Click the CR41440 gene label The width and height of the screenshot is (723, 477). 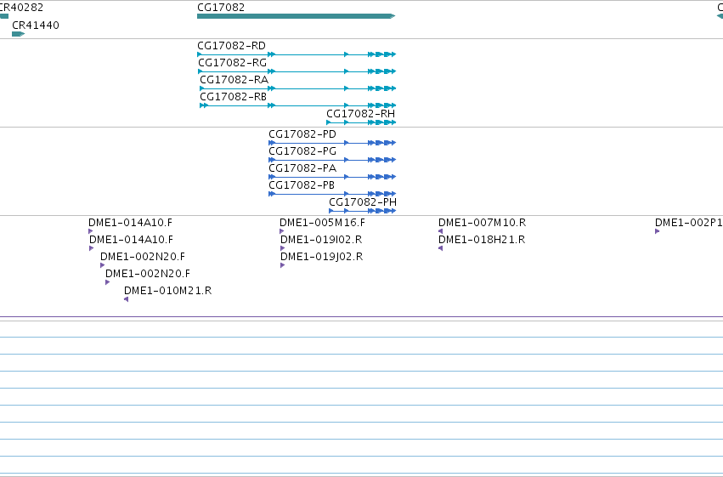click(x=36, y=26)
